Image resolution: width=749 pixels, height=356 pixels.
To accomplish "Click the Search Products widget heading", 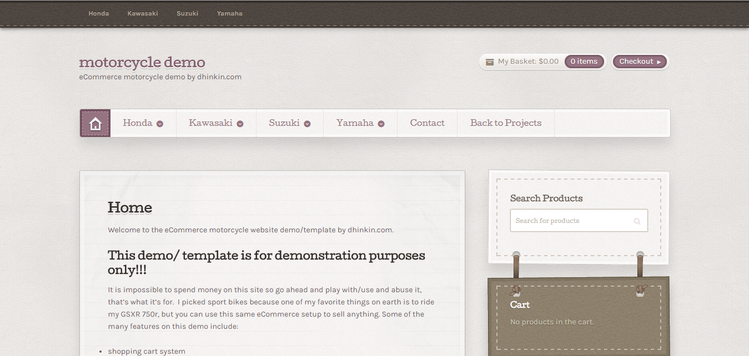I will tap(546, 199).
